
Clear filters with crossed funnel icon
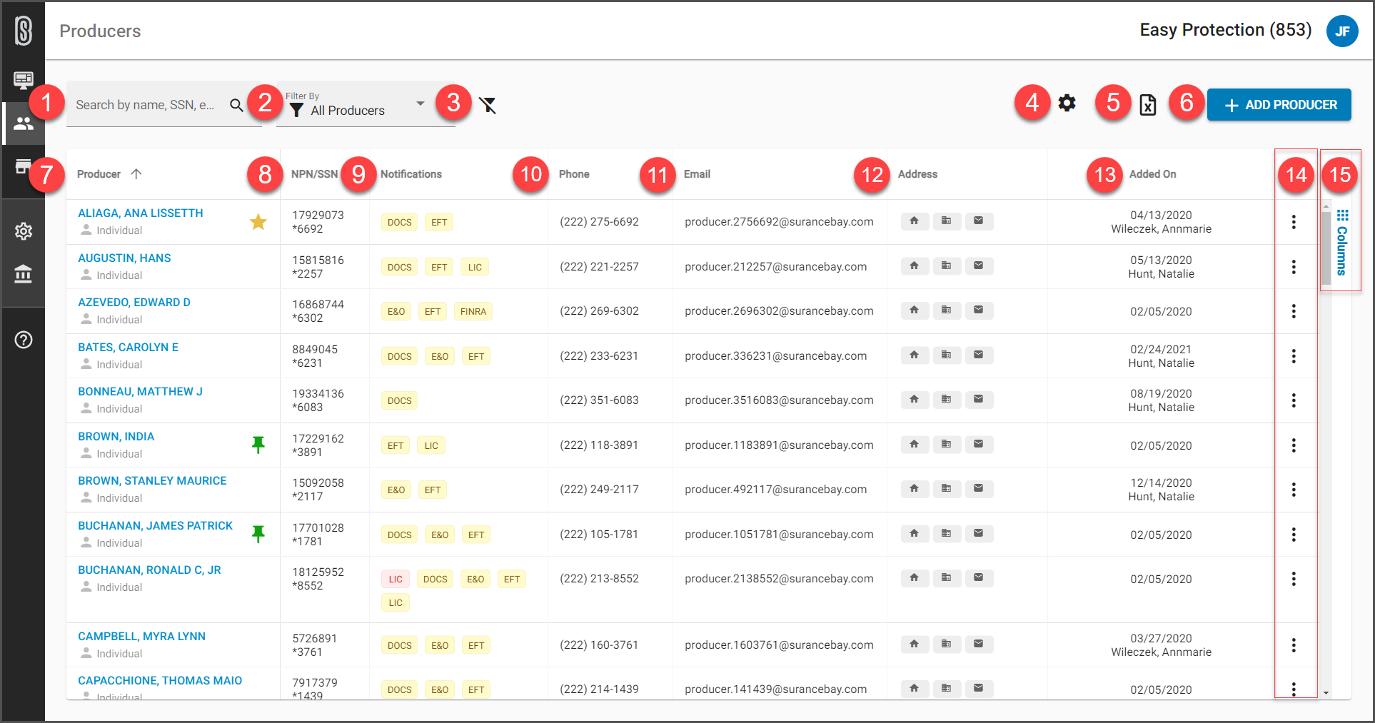point(488,106)
